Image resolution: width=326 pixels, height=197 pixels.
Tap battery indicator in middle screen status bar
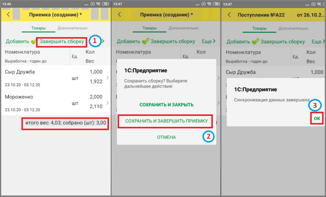tap(217, 4)
